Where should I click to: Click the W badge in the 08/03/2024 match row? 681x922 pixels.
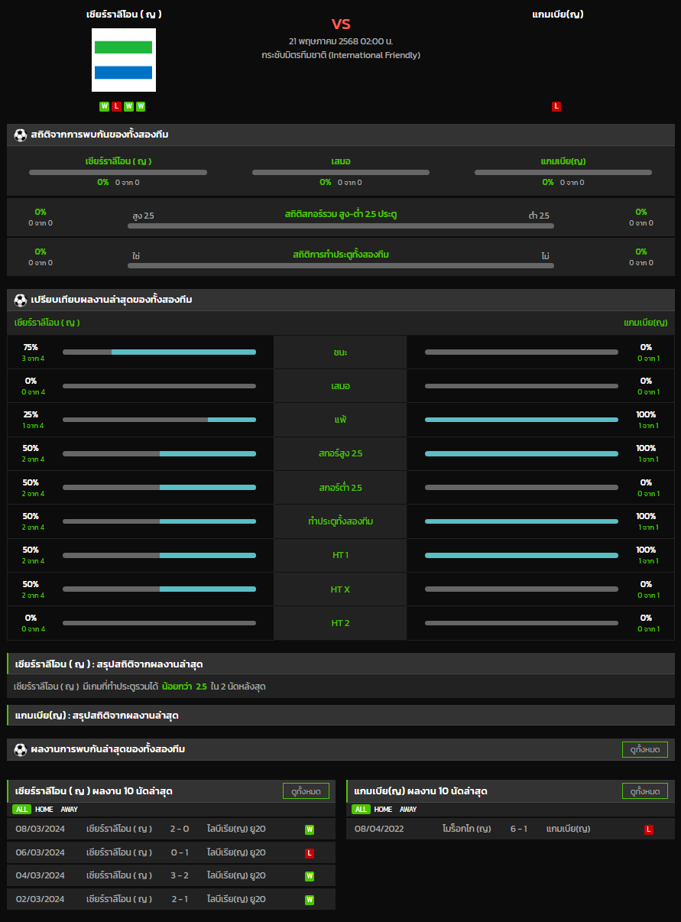(x=310, y=829)
